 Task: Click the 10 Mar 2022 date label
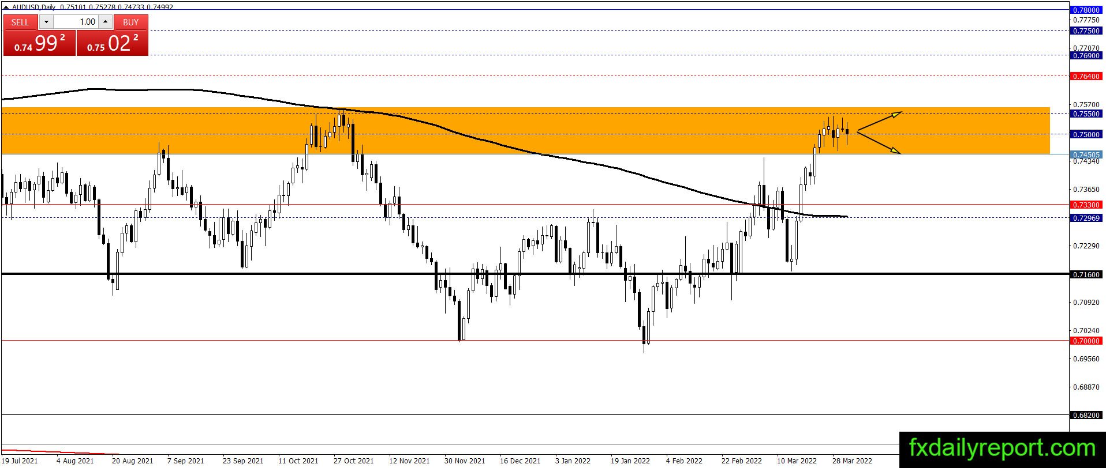[x=797, y=461]
